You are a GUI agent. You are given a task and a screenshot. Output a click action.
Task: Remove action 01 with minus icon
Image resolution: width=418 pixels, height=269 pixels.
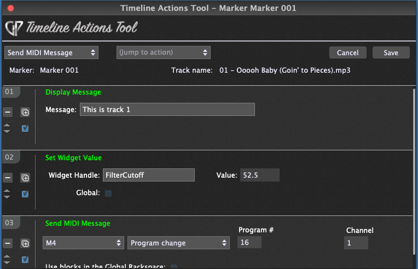8,112
